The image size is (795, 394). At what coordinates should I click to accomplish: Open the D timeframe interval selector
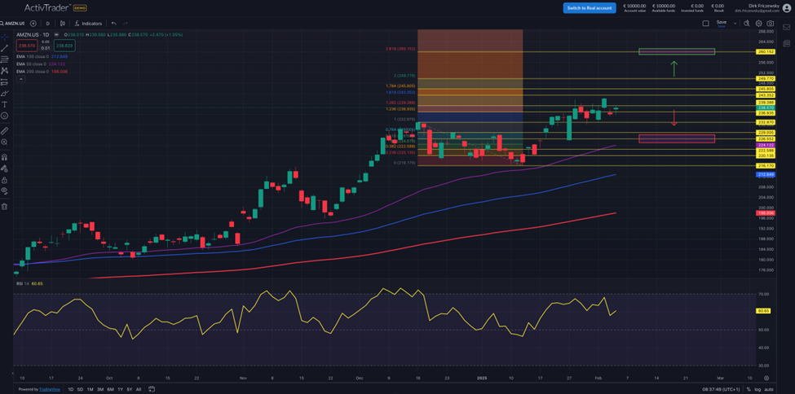(47, 24)
